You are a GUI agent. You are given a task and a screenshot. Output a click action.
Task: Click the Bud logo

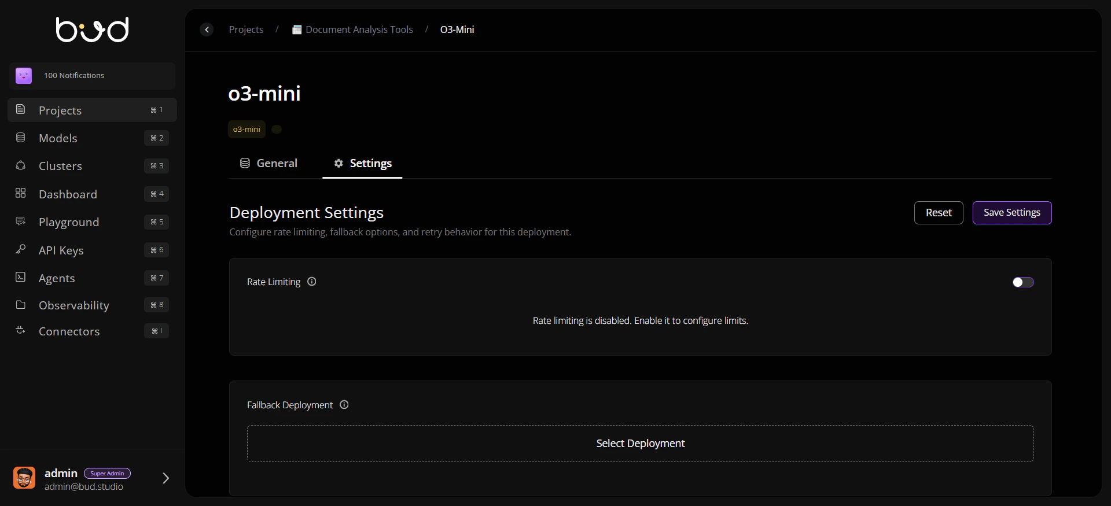92,29
